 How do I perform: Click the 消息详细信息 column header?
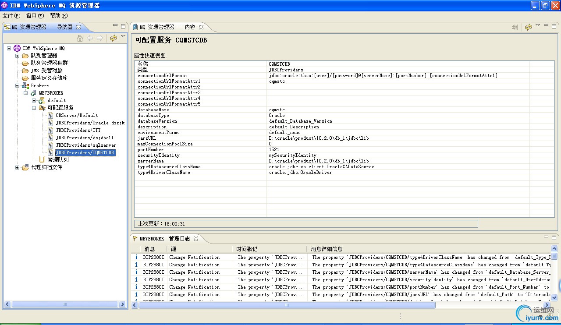coord(430,249)
